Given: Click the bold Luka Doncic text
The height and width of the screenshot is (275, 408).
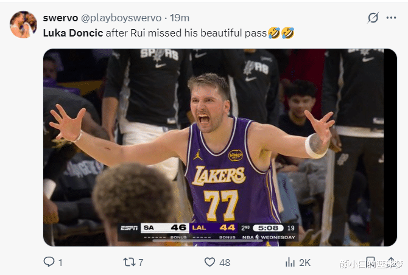Looking at the screenshot, I should (x=72, y=33).
